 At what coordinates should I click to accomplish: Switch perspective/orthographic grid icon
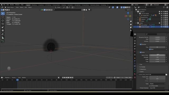131,30
